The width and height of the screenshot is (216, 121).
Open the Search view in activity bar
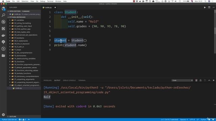[3, 15]
